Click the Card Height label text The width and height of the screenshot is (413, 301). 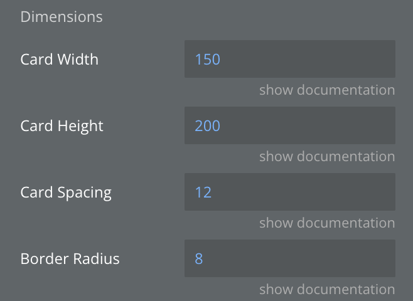[62, 126]
